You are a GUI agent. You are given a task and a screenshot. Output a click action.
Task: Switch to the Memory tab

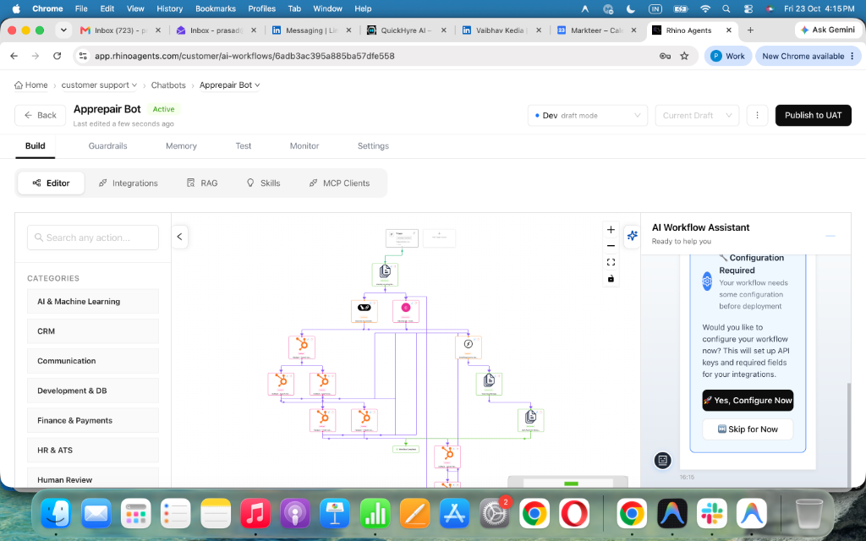(181, 145)
